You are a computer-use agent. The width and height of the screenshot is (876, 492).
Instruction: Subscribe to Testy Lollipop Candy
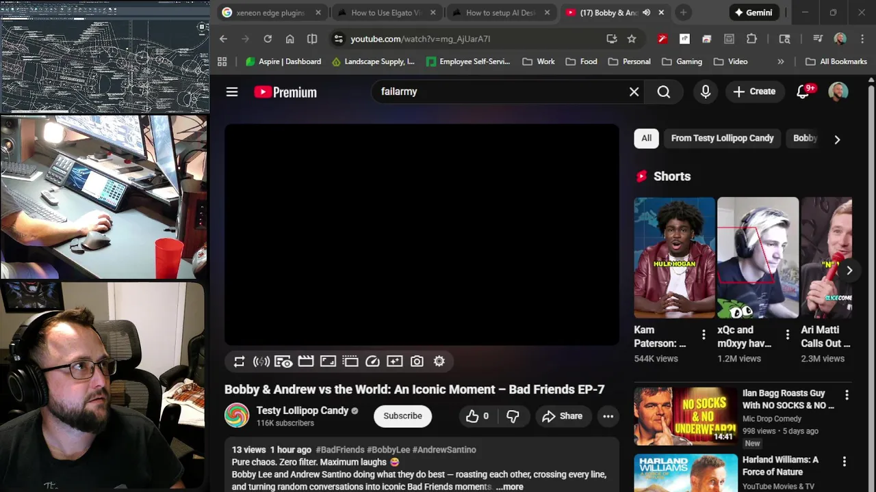click(x=402, y=416)
